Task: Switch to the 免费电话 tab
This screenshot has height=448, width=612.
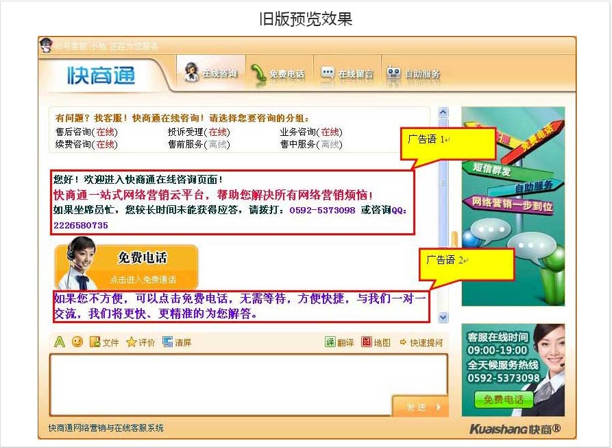Action: coord(279,73)
